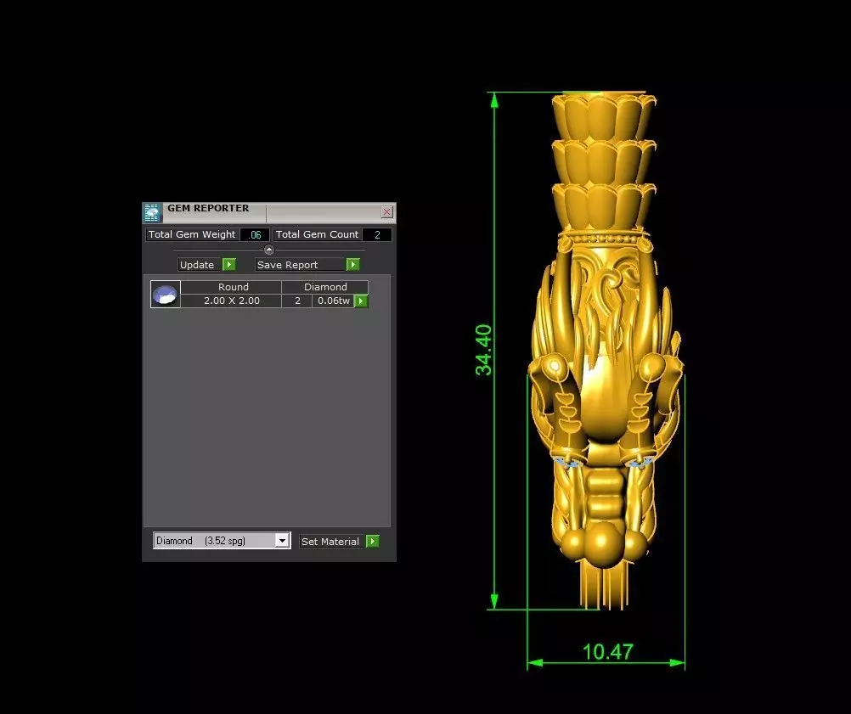Screen dimensions: 851x714
Task: Click the Set Material green arrow
Action: coord(372,541)
